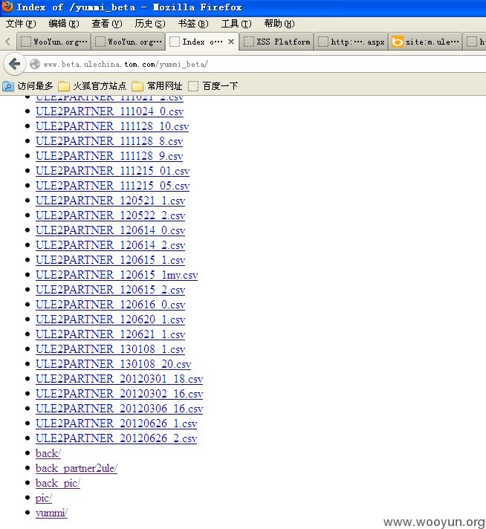Open ULE2PARTNER_120616_0.csv link
Screen dimensions: 486x529
pyautogui.click(x=111, y=305)
